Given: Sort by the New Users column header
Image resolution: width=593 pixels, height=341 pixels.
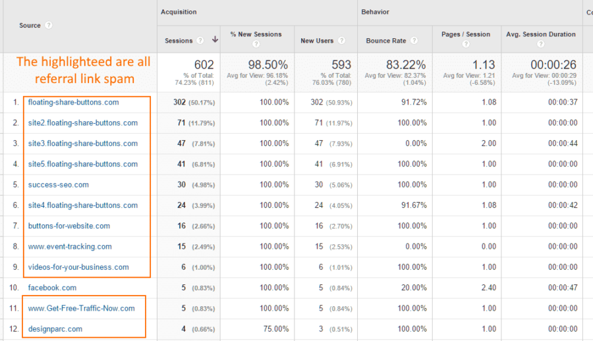Looking at the screenshot, I should (317, 40).
